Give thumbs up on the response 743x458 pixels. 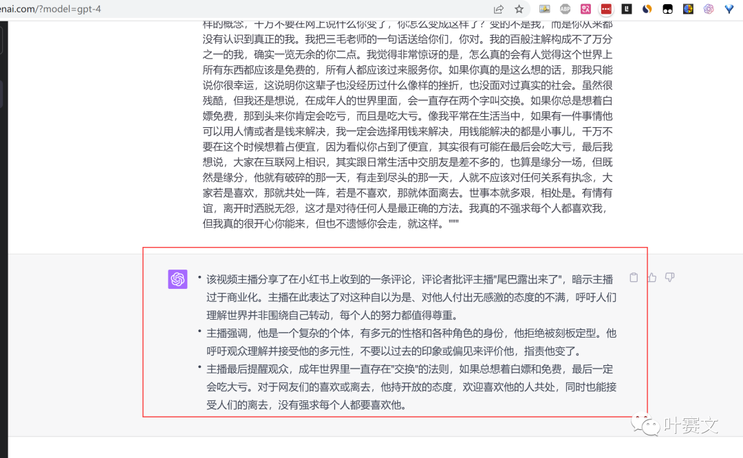pyautogui.click(x=652, y=277)
